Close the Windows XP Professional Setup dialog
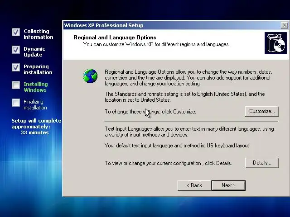The width and height of the screenshot is (290, 217). 284,25
